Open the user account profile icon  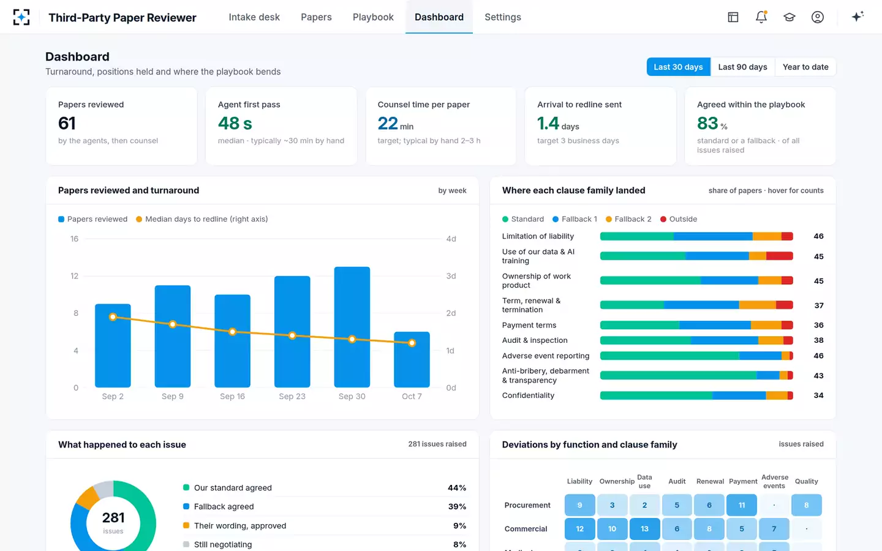pyautogui.click(x=818, y=17)
